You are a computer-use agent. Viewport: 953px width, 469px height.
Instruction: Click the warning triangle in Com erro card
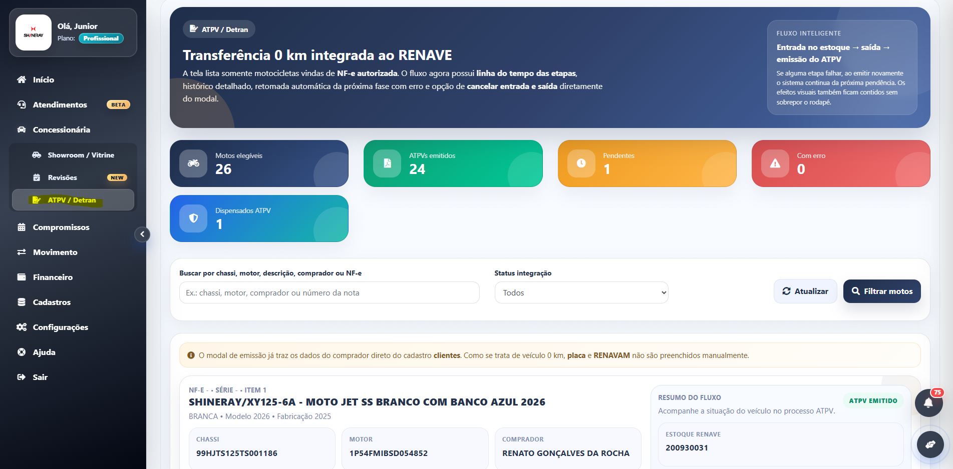coord(775,163)
